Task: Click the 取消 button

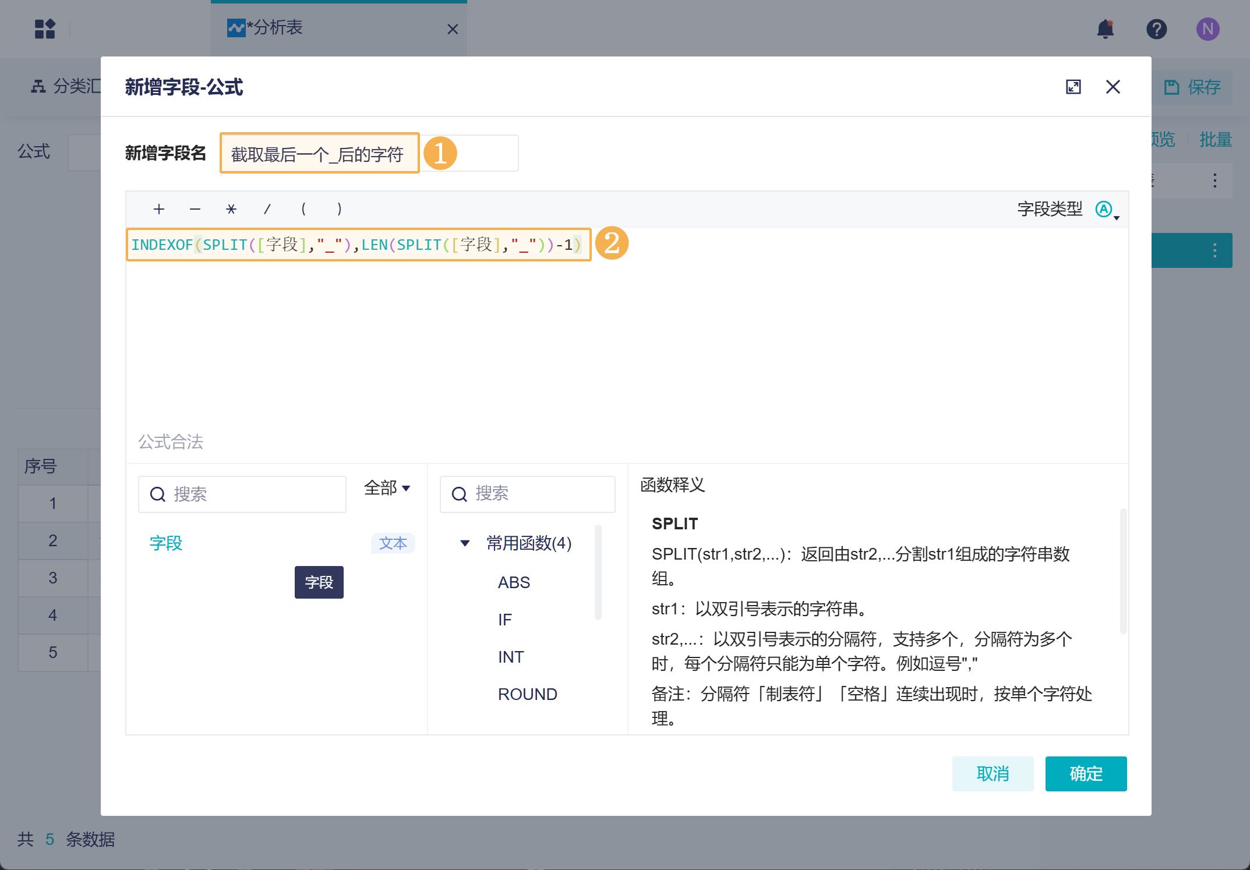Action: coord(993,773)
